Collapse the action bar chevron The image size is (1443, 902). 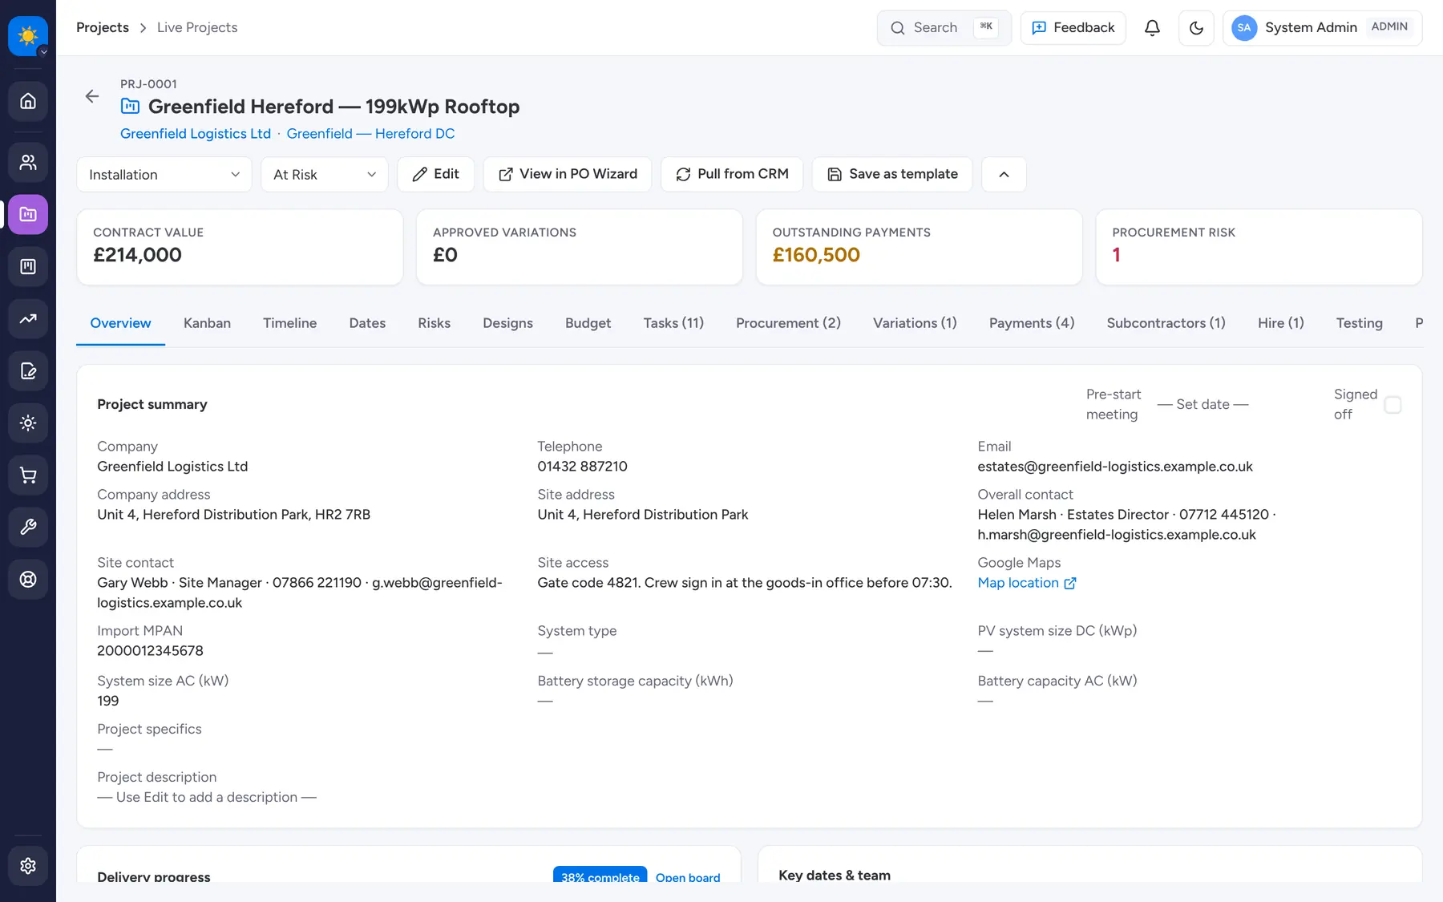tap(1004, 174)
